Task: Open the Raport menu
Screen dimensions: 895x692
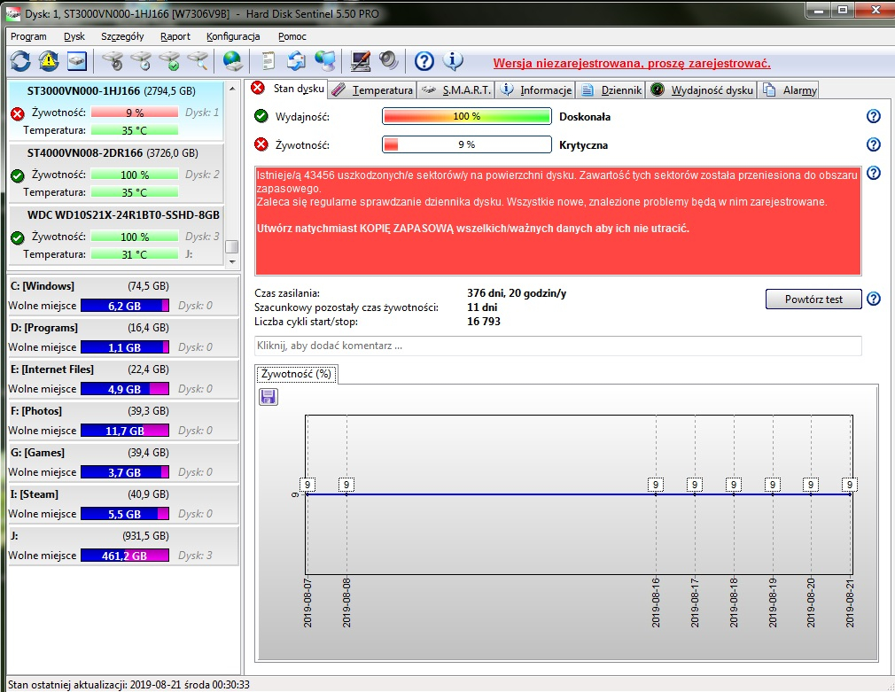Action: point(175,36)
